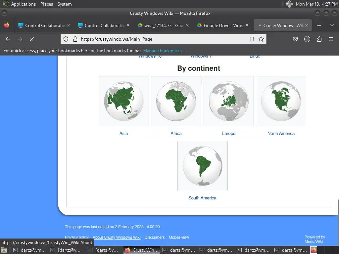
Task: Open the Disclaimers footer link
Action: pos(155,237)
